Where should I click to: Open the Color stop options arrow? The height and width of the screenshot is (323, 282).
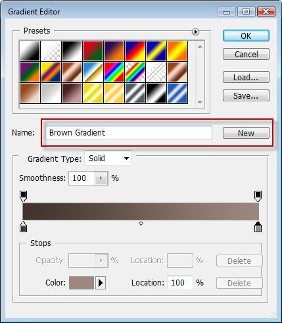[101, 283]
